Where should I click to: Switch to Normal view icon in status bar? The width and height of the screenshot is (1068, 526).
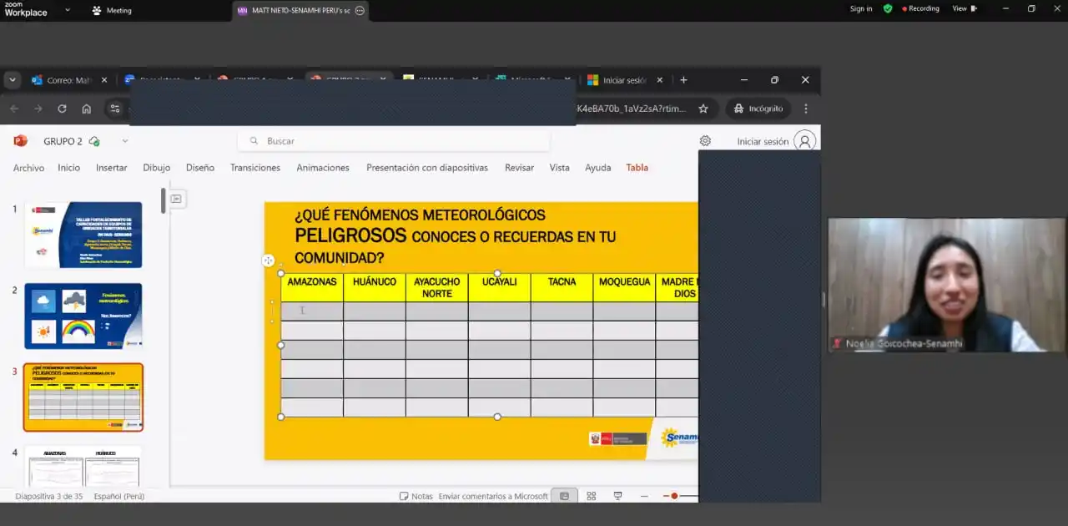coord(564,496)
